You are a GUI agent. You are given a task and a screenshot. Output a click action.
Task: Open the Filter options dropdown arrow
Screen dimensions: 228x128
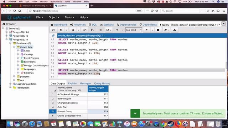123,30
